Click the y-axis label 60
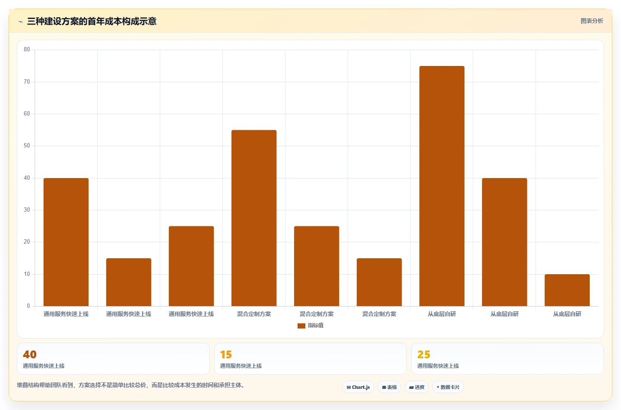The image size is (621, 410). 27,114
